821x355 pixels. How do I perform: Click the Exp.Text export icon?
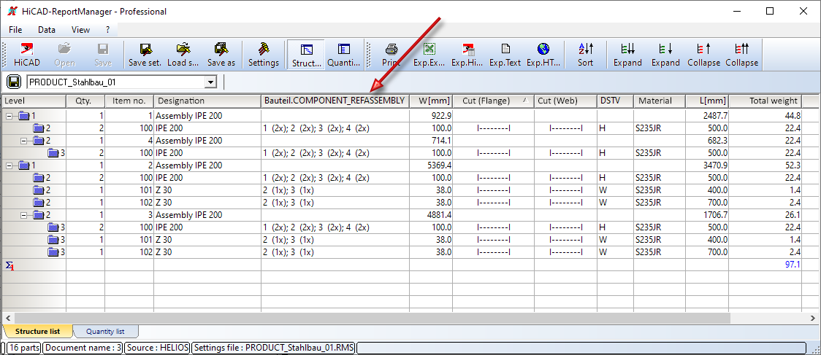pyautogui.click(x=505, y=55)
